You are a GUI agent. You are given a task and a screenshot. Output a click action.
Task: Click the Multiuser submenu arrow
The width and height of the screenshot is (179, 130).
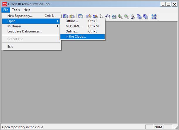(x=58, y=26)
